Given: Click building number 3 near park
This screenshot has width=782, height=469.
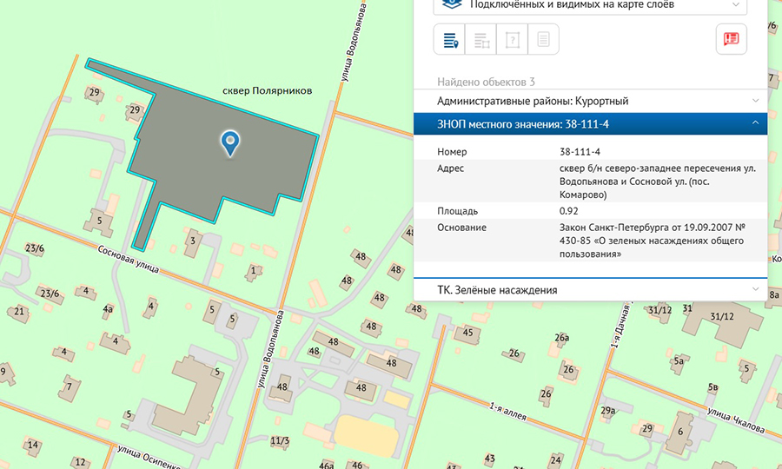Looking at the screenshot, I should coord(193,241).
